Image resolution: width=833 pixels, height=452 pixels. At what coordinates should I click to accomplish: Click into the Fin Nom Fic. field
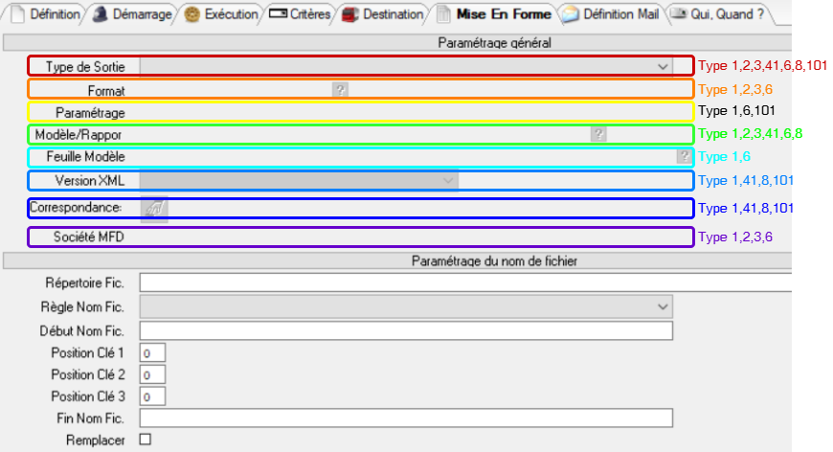click(x=406, y=418)
